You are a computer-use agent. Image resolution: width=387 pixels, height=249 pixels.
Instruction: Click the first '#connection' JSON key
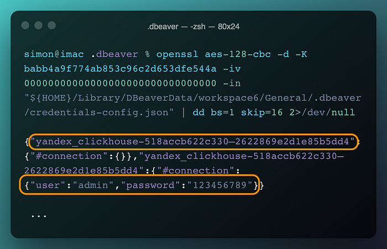tap(69, 156)
